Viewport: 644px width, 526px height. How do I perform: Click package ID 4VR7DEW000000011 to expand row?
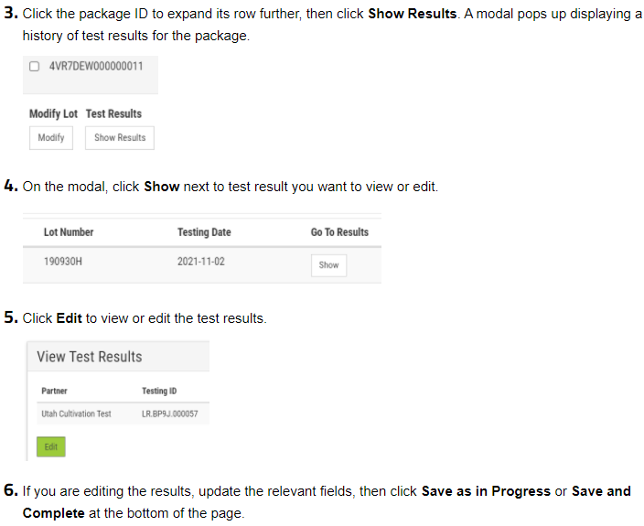pyautogui.click(x=96, y=66)
